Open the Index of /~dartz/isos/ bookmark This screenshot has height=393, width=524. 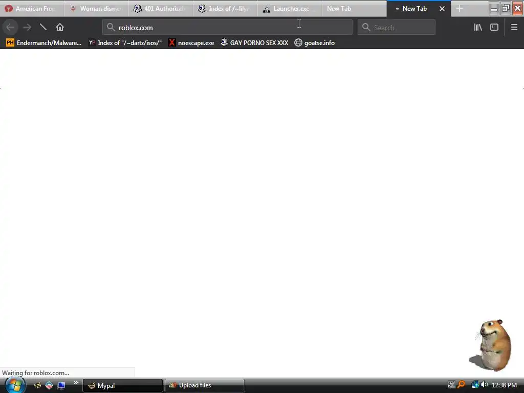(125, 43)
